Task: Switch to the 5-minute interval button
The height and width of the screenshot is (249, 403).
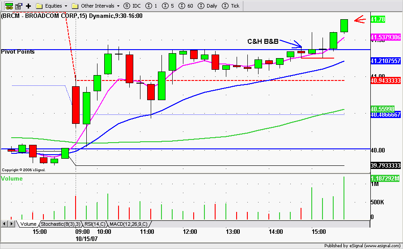Action: [x=168, y=6]
